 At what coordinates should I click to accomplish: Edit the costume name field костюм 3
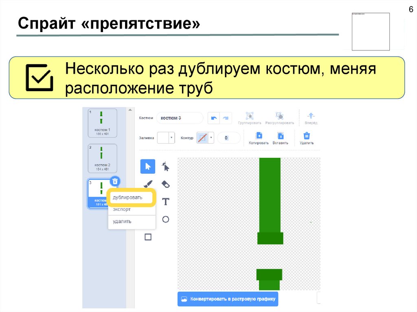click(180, 118)
